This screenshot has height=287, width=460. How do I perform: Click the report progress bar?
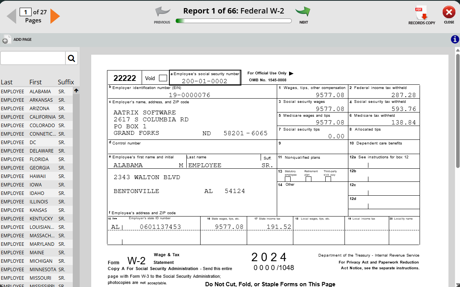pos(234,21)
